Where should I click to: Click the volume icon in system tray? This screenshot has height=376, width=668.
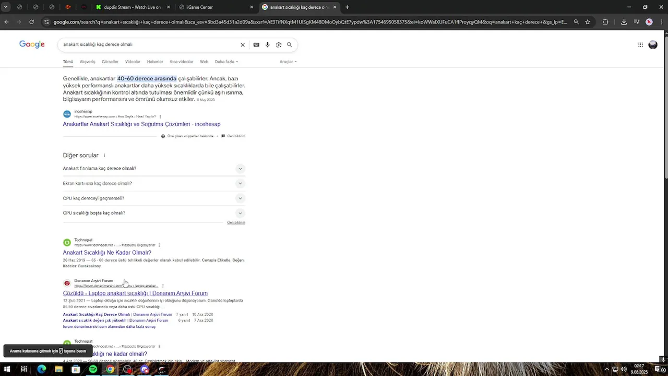624,369
